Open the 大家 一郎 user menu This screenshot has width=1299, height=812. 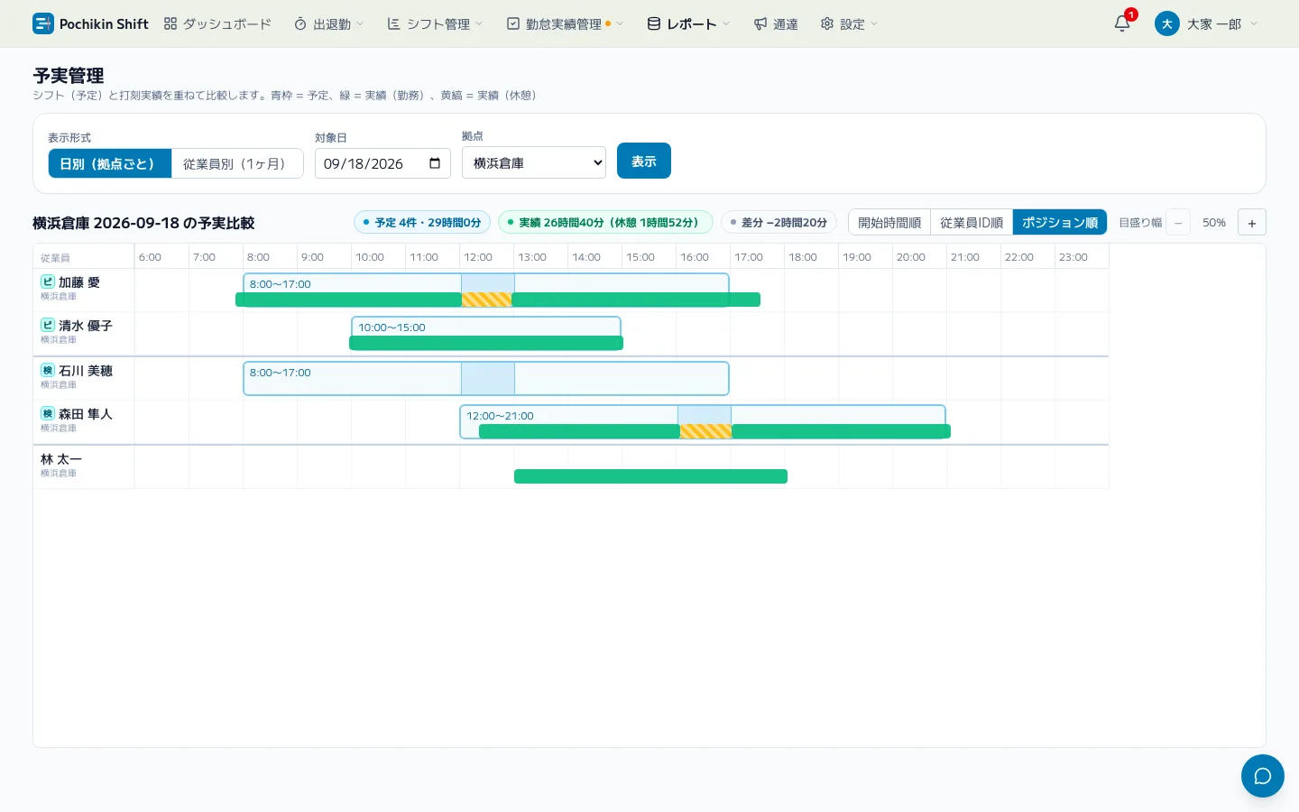1206,24
